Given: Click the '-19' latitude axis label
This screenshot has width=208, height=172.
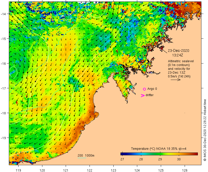Looking at the screenshot, I should tap(3, 138).
